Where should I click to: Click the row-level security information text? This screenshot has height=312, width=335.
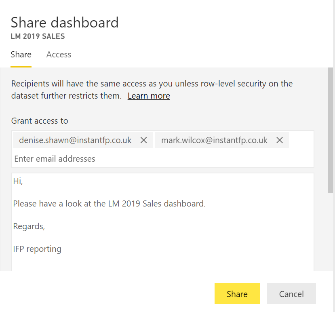coord(152,84)
